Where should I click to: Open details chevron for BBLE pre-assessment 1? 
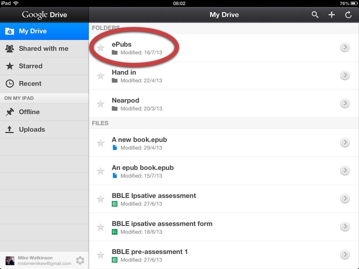tap(345, 254)
